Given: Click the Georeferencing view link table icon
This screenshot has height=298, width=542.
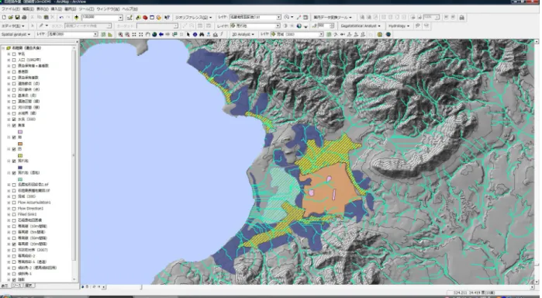Looking at the screenshot, I should click(x=306, y=17).
